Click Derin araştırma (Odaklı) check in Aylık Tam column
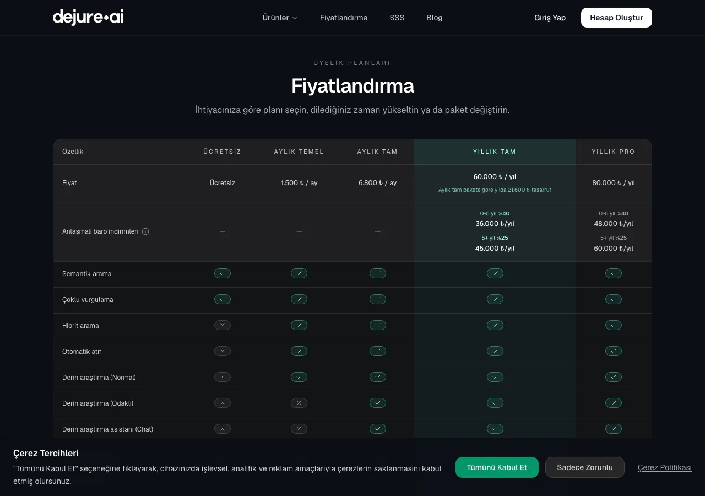The height and width of the screenshot is (496, 705). (378, 403)
